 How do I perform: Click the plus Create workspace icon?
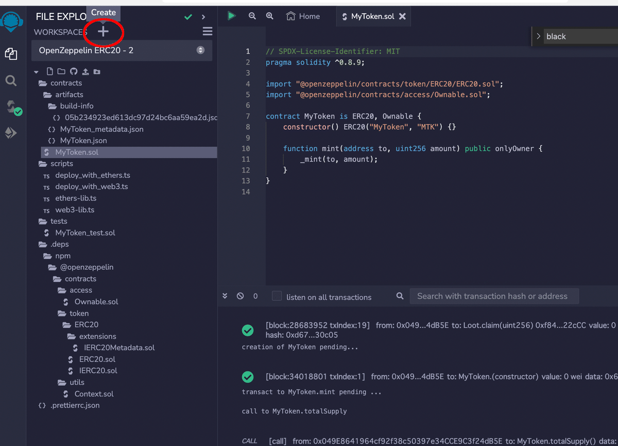click(x=103, y=32)
